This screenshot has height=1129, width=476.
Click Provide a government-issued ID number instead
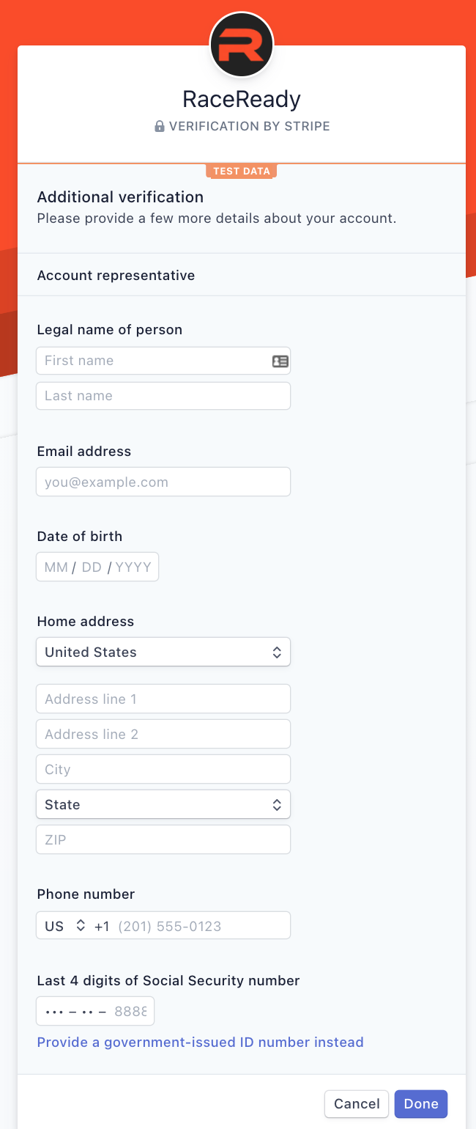pos(200,1042)
